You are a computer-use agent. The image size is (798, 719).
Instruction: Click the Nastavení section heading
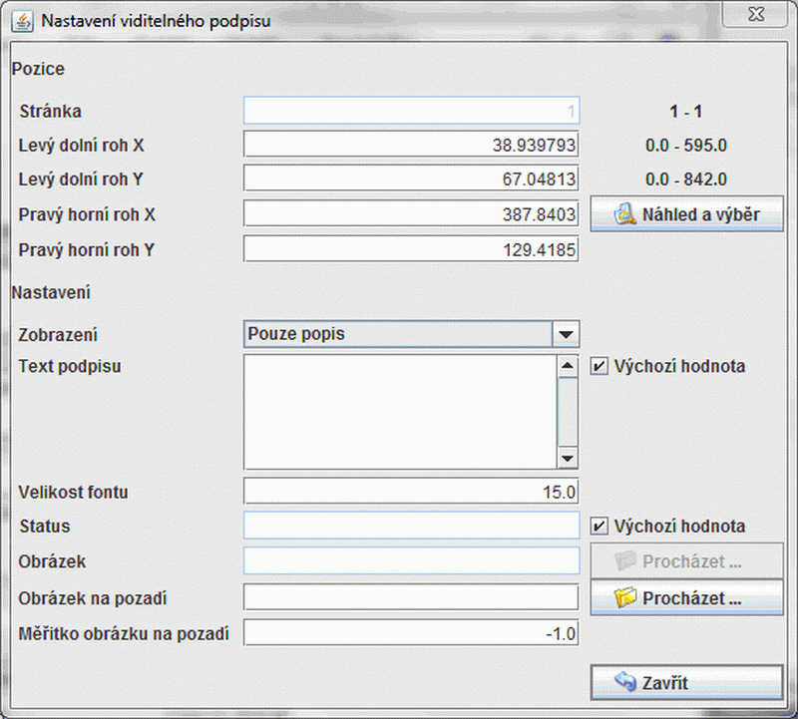(x=51, y=292)
